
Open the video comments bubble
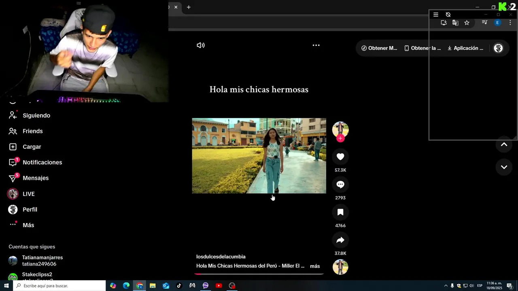point(340,184)
